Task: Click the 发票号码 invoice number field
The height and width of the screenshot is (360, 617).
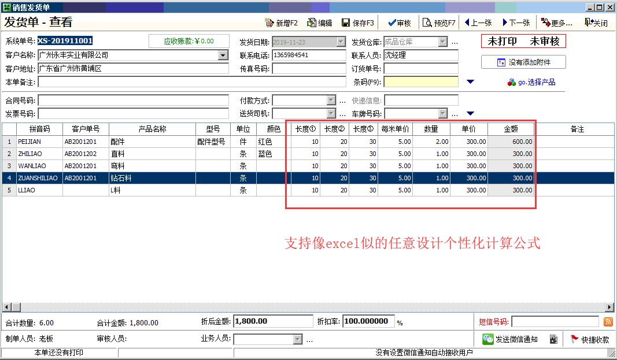Action: click(134, 114)
